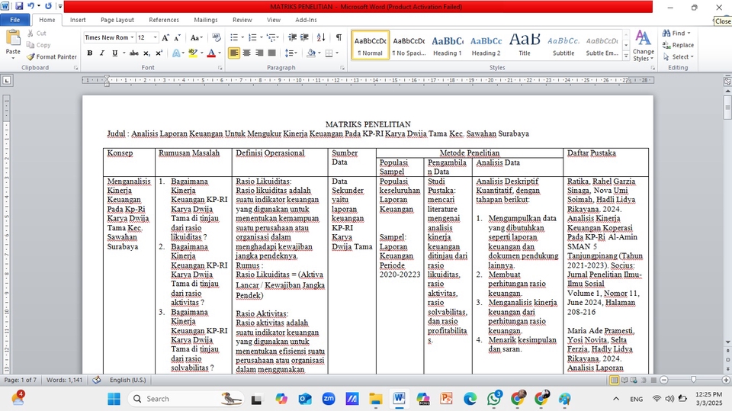Switch to the Review tab
Screen dimensions: 732x411
click(x=242, y=20)
